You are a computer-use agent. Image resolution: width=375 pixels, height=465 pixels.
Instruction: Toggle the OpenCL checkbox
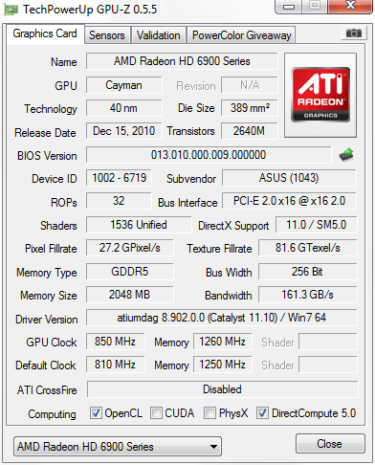coord(96,413)
